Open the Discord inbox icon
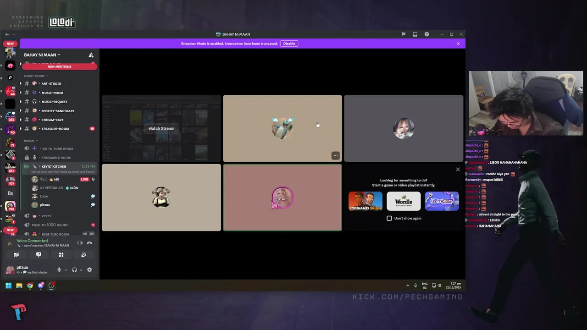This screenshot has width=587, height=330. pyautogui.click(x=415, y=34)
